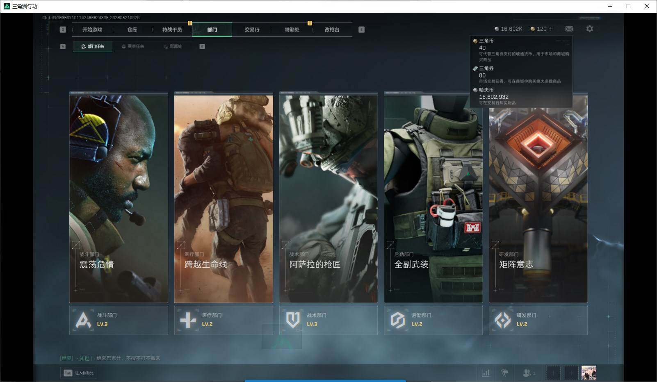
Task: Click the 战斗部门 emblem icon
Action: pyautogui.click(x=83, y=320)
